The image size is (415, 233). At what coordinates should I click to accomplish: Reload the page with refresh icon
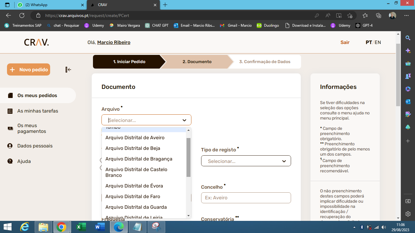pos(22,15)
